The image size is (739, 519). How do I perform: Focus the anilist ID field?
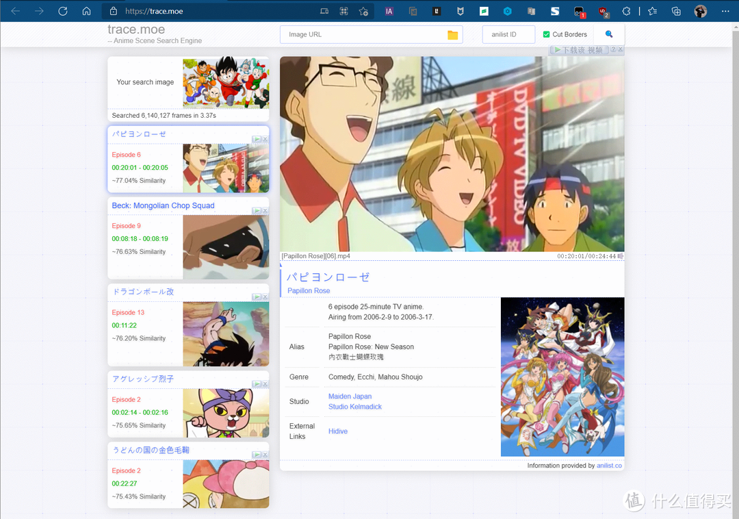[508, 34]
